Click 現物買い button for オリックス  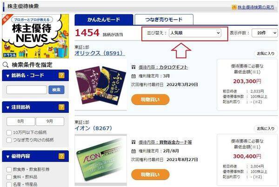click(150, 100)
